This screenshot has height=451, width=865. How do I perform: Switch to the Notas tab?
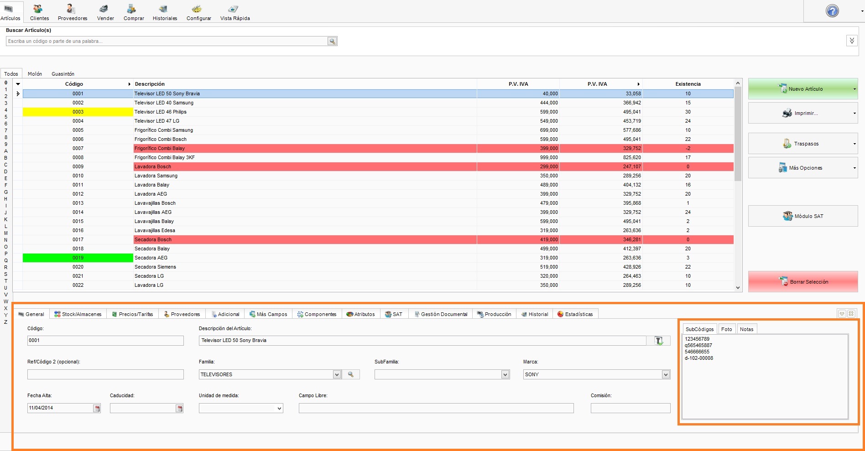(x=747, y=329)
